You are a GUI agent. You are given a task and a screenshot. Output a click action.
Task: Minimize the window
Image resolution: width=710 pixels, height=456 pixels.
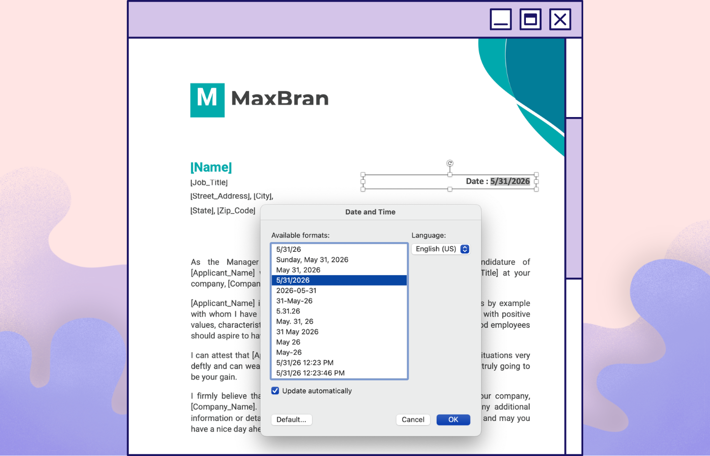tap(501, 19)
